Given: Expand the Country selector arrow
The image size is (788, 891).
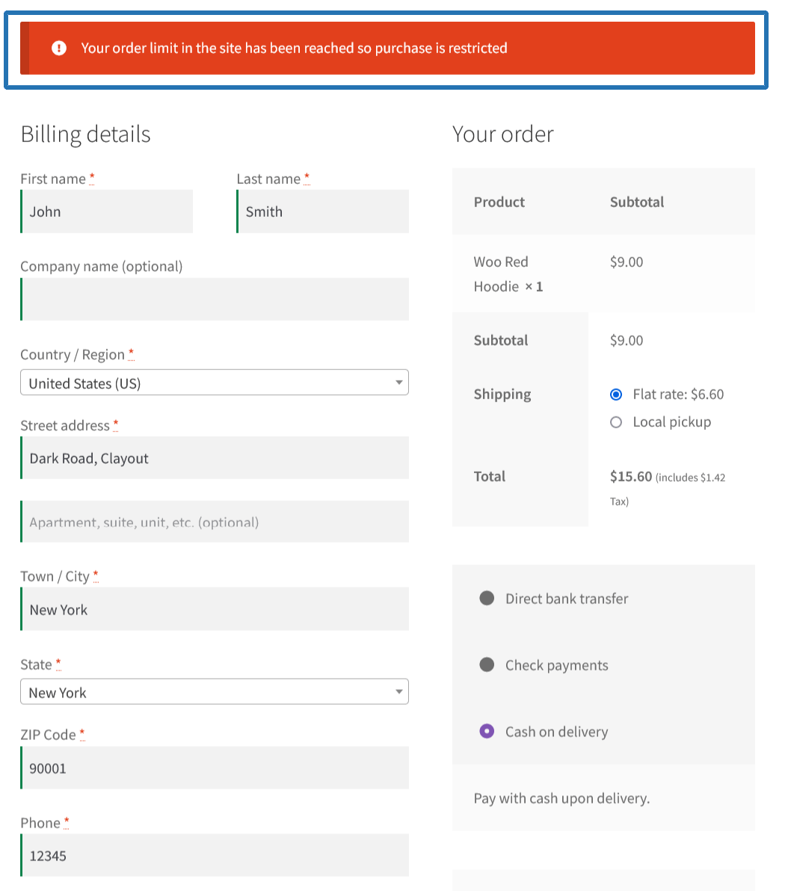Looking at the screenshot, I should click(x=398, y=382).
